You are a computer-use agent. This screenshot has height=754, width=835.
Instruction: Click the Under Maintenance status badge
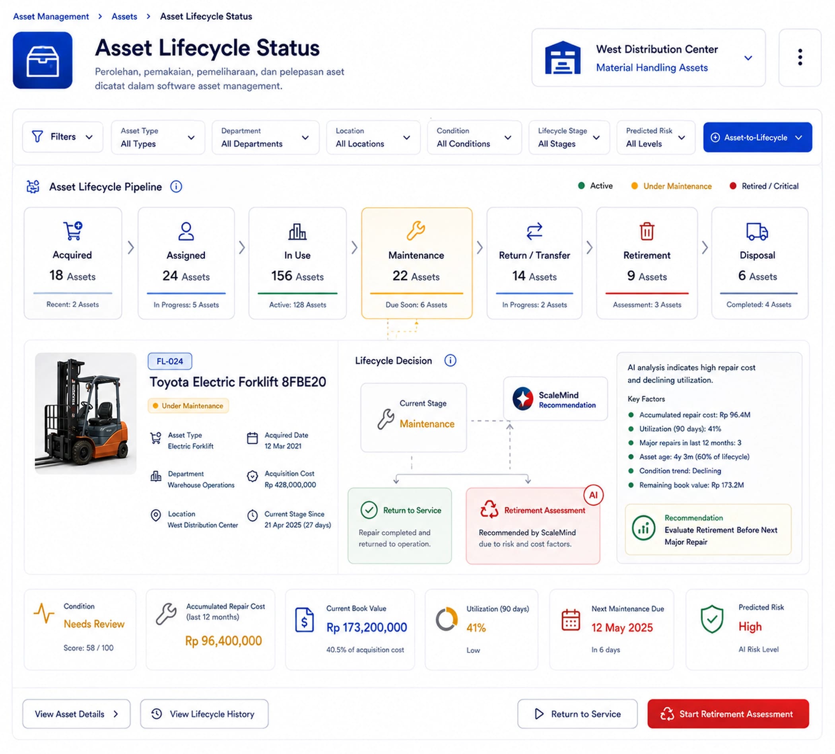(x=188, y=406)
